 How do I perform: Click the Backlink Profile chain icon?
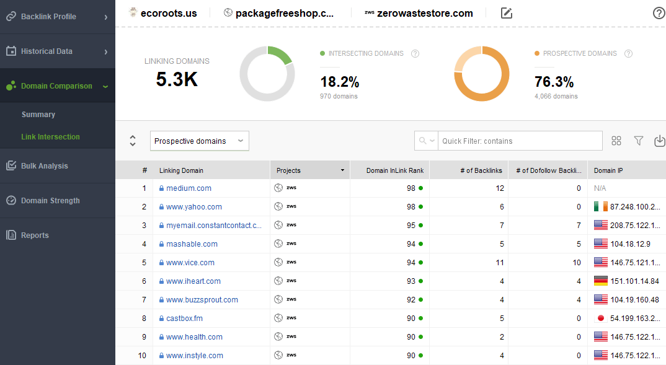[11, 17]
